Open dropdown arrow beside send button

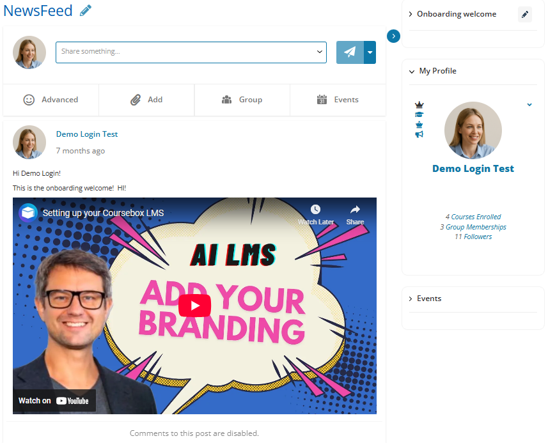(370, 52)
